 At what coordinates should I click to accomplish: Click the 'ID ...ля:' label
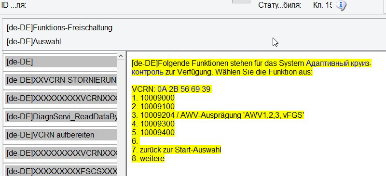(x=14, y=5)
